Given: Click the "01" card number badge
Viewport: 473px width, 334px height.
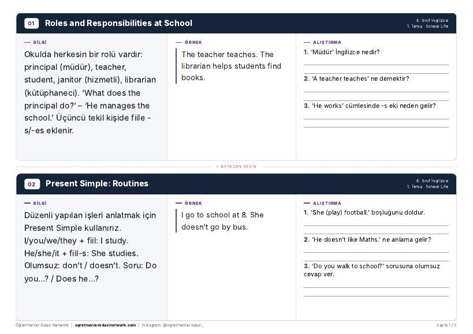Looking at the screenshot, I should (x=31, y=23).
